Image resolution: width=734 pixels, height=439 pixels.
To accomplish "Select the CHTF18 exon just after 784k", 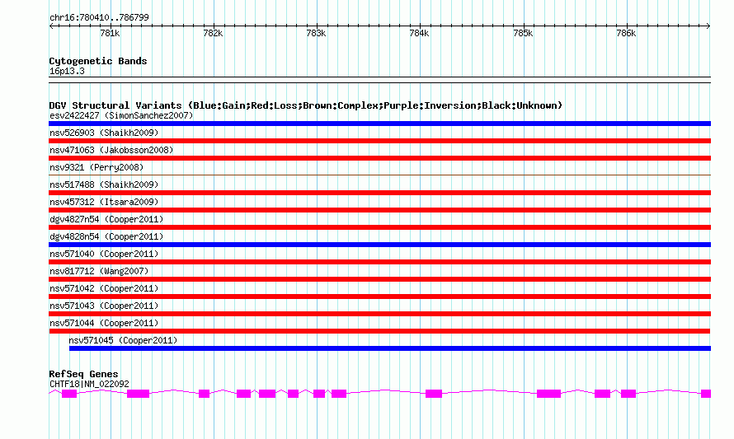I will pyautogui.click(x=434, y=394).
